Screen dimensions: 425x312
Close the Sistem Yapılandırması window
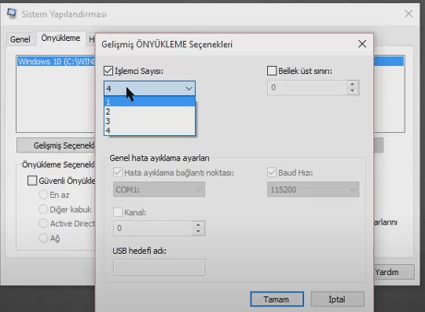(x=409, y=13)
